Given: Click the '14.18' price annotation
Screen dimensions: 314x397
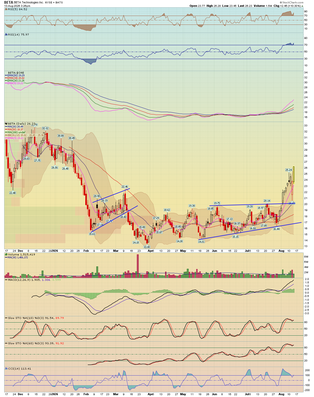Looking at the screenshot, I should tap(136, 242).
